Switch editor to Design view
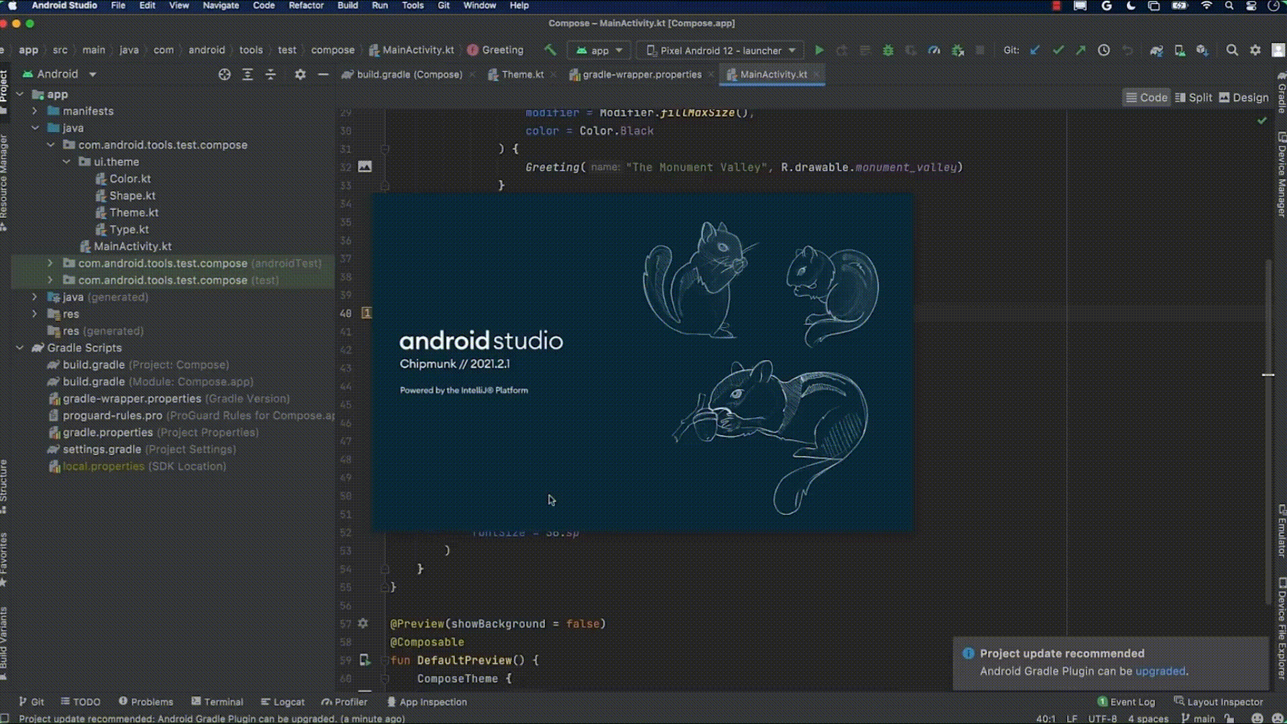The height and width of the screenshot is (724, 1287). 1244,97
